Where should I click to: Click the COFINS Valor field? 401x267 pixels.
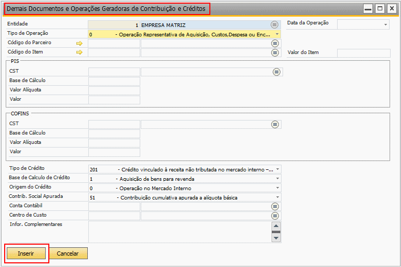pos(114,152)
